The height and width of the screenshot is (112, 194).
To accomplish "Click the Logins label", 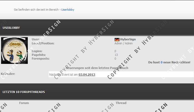I will coord(37,51).
